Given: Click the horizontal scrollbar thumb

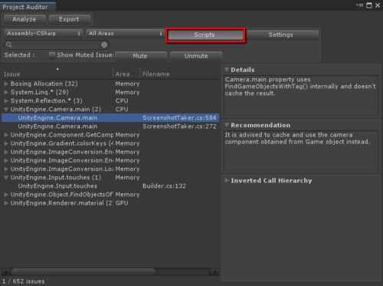Looking at the screenshot, I should [83, 272].
